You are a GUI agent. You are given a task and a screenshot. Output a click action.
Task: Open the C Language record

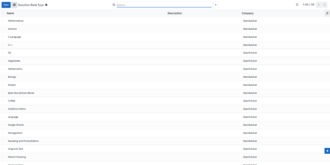15,37
